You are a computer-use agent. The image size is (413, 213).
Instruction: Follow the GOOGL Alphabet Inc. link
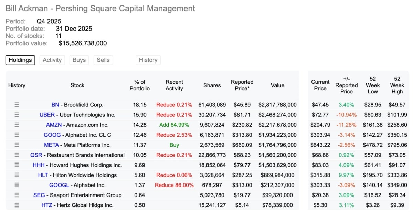click(x=77, y=185)
